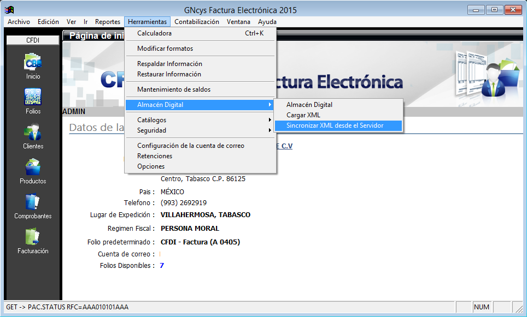Viewport: 527px width, 317px height.
Task: Click the VILLAHERMOSA, TABASCO text
Action: [206, 215]
